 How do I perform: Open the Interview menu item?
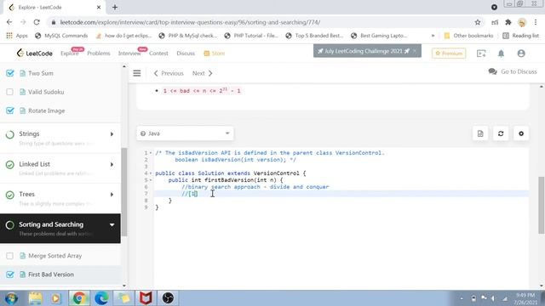(129, 54)
